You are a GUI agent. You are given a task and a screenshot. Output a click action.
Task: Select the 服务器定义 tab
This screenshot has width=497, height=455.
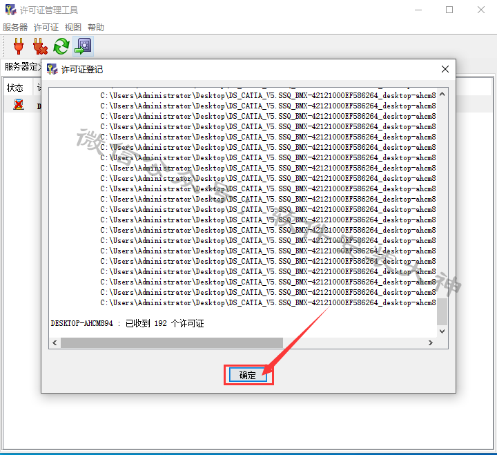(x=21, y=66)
